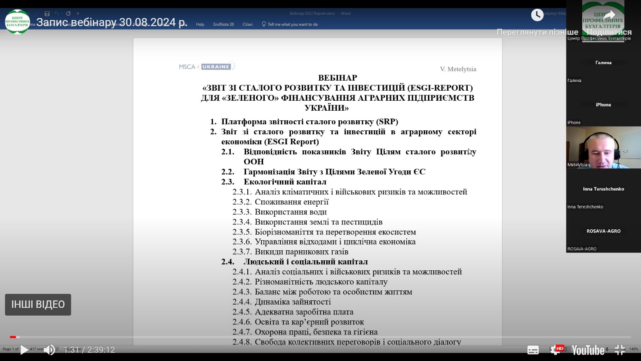This screenshot has height=361, width=641.
Task: Click '2.3.1. Аналіз кліматичних і військових ризиків'
Action: pyautogui.click(x=350, y=192)
